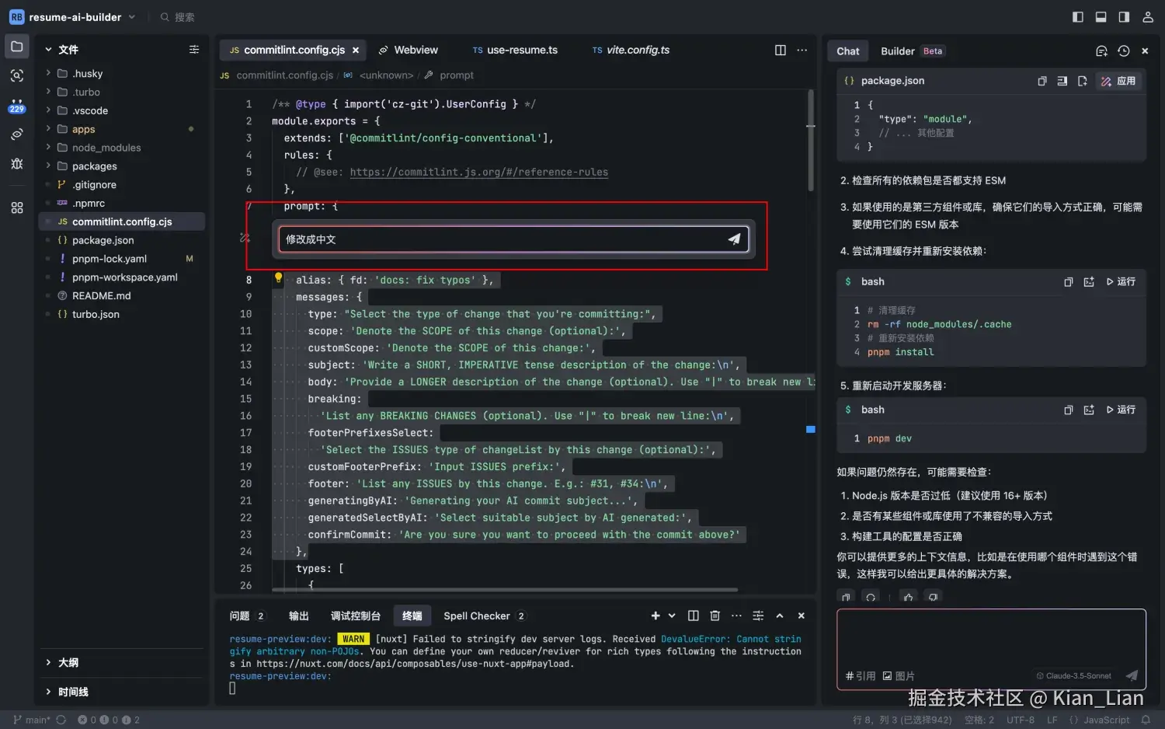Send the chat message in right panel
1165x729 pixels.
pos(1132,675)
